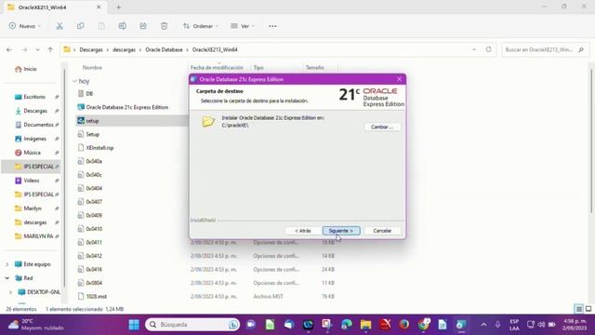Click the Forward navigation arrow
Viewport: 595px width, 335px height.
[x=24, y=49]
